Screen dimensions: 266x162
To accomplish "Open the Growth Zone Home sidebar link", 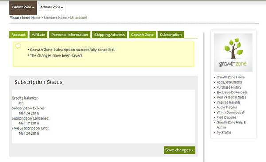I will click(x=231, y=77).
